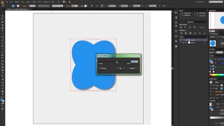Select the Magic Wand tool
This screenshot has width=224, height=126.
tap(2, 19)
